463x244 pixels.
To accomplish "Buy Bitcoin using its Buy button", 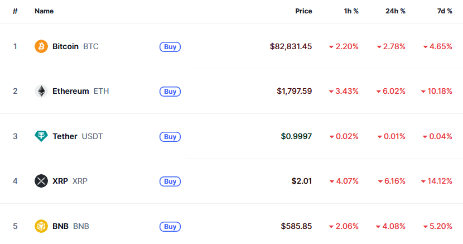I will click(x=170, y=47).
